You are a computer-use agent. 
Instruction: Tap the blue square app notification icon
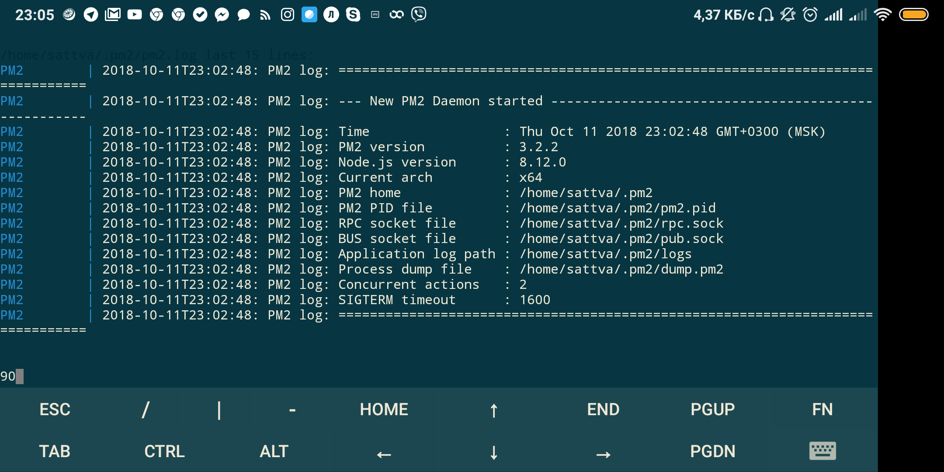coord(309,15)
